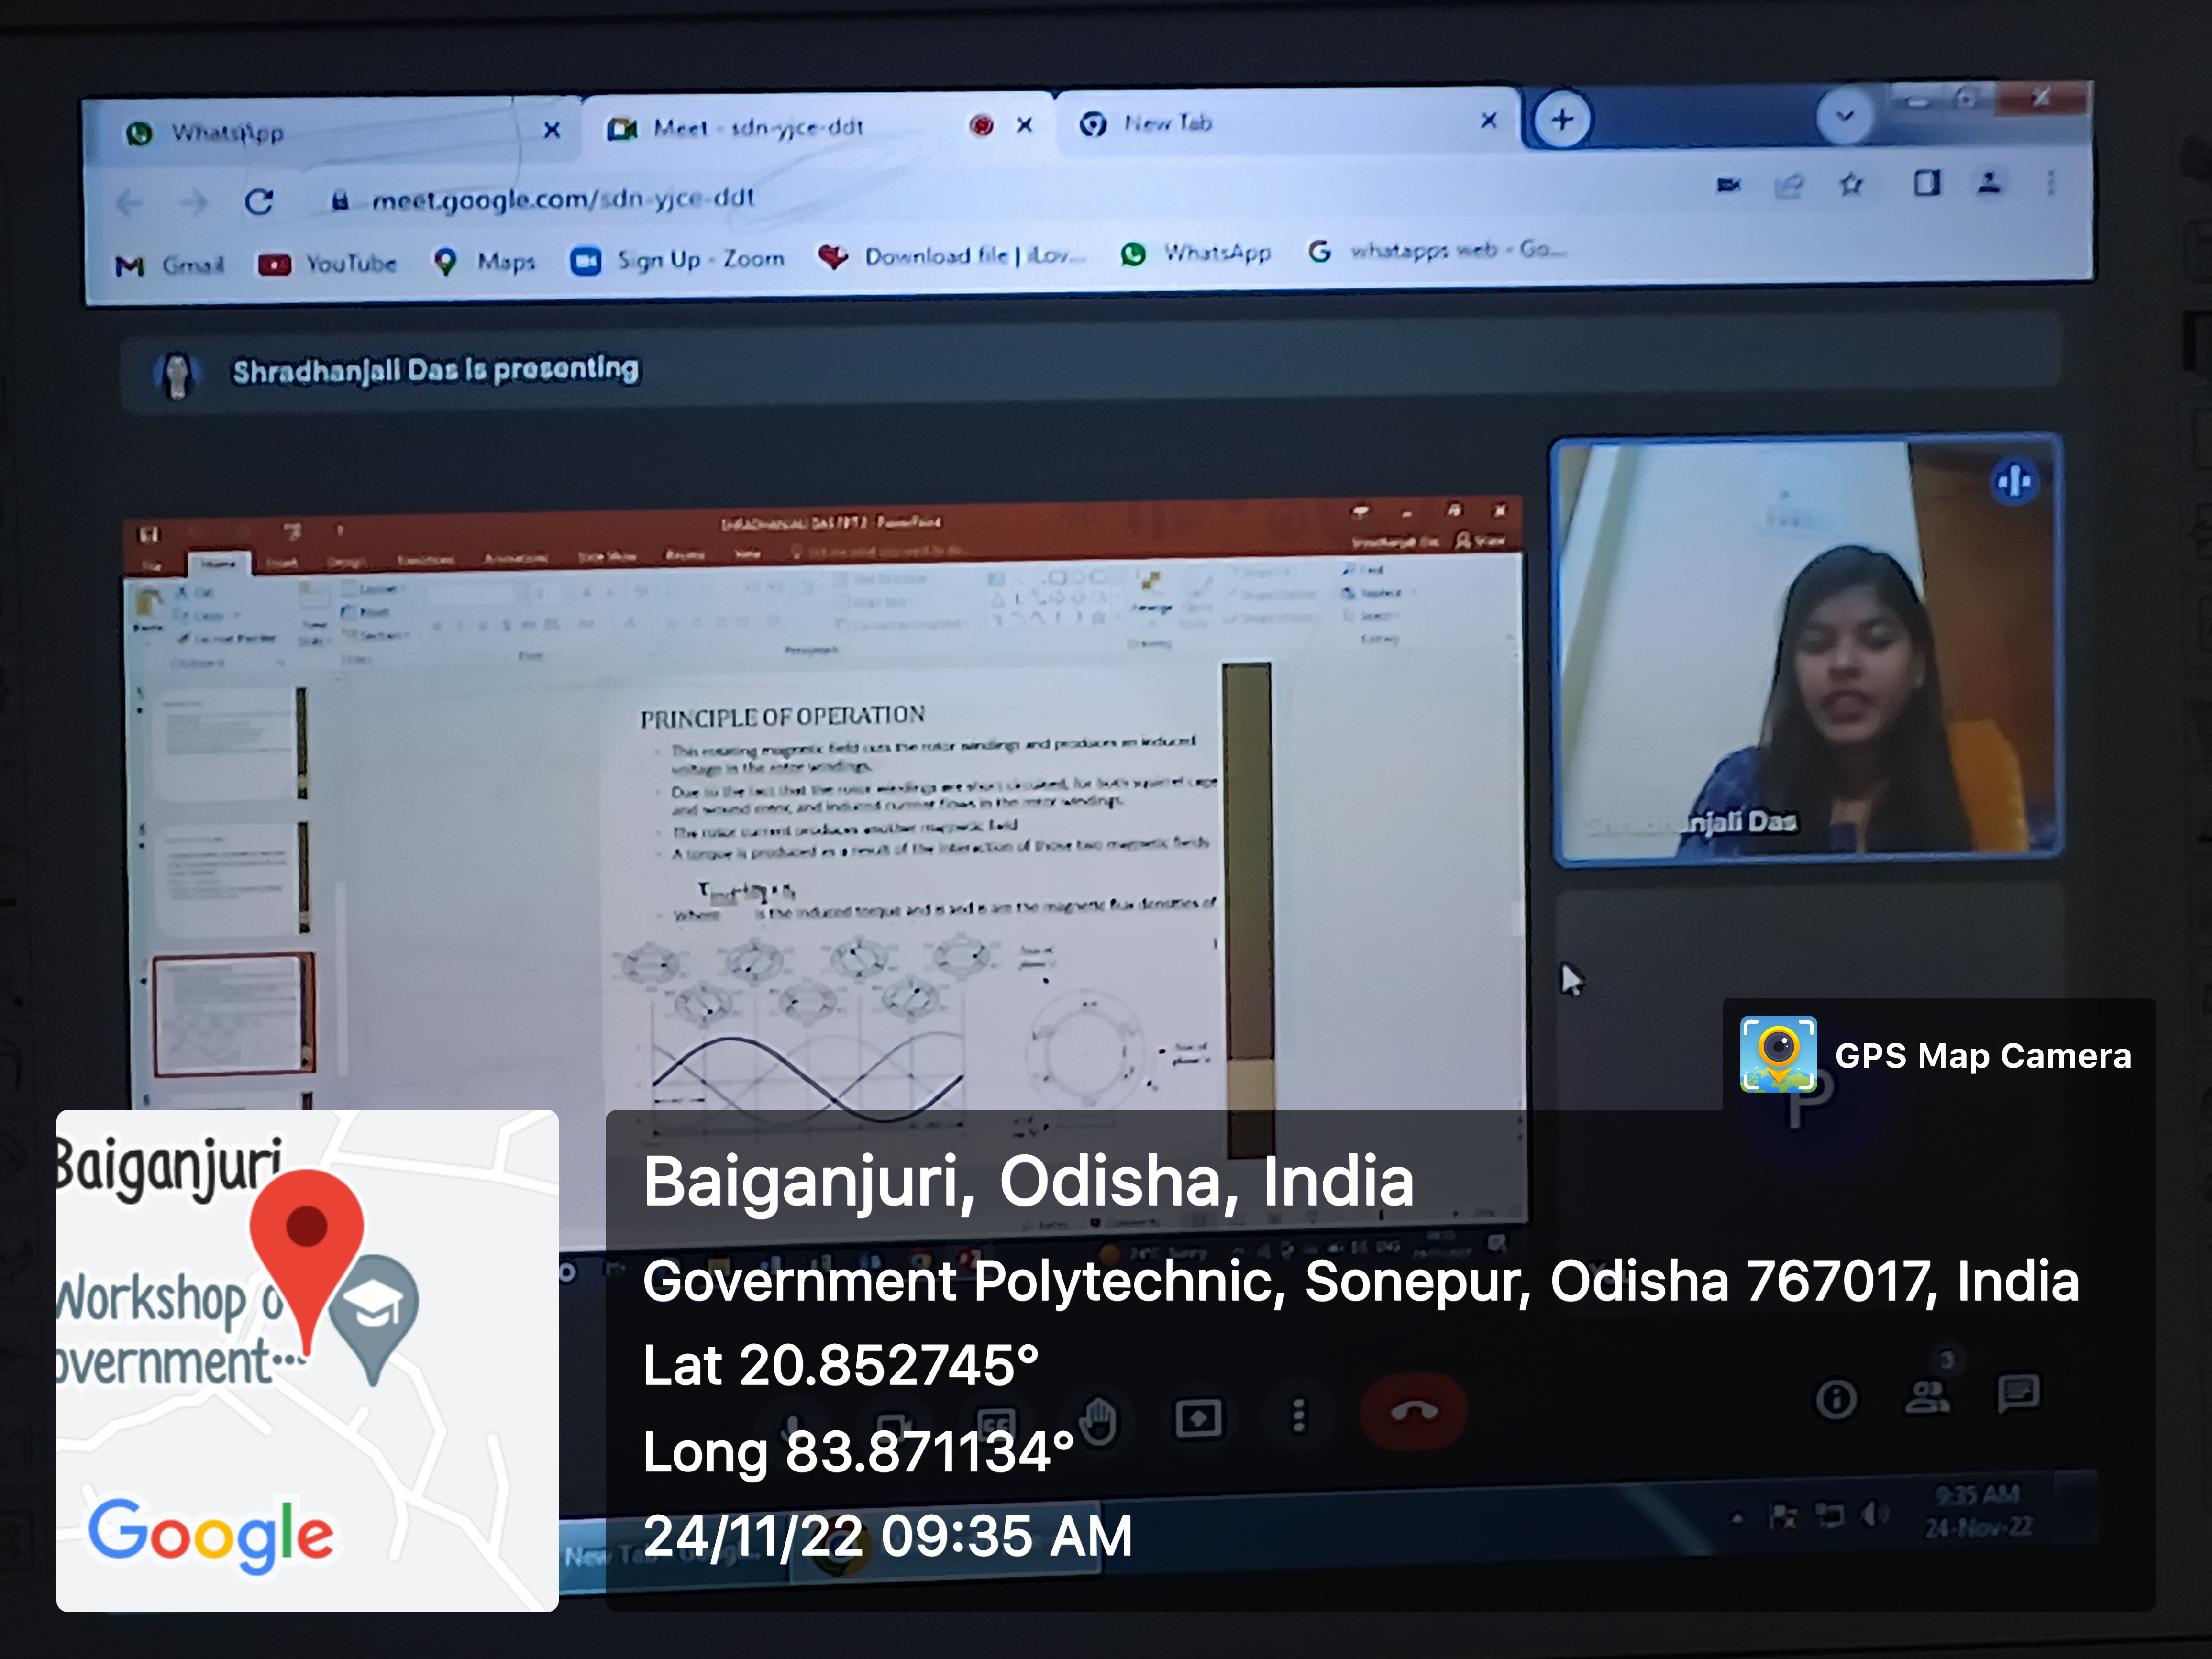Open the YouTube bookmark
Viewport: 2212px width, 1659px height.
coord(327,264)
